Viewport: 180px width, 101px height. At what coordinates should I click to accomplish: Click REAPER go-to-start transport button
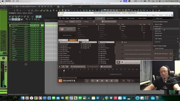click(x=39, y=7)
